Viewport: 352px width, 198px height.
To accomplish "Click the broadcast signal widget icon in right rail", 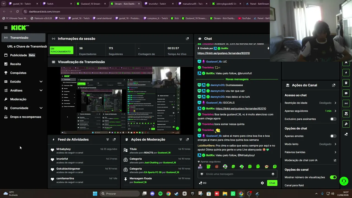I will pyautogui.click(x=346, y=103).
